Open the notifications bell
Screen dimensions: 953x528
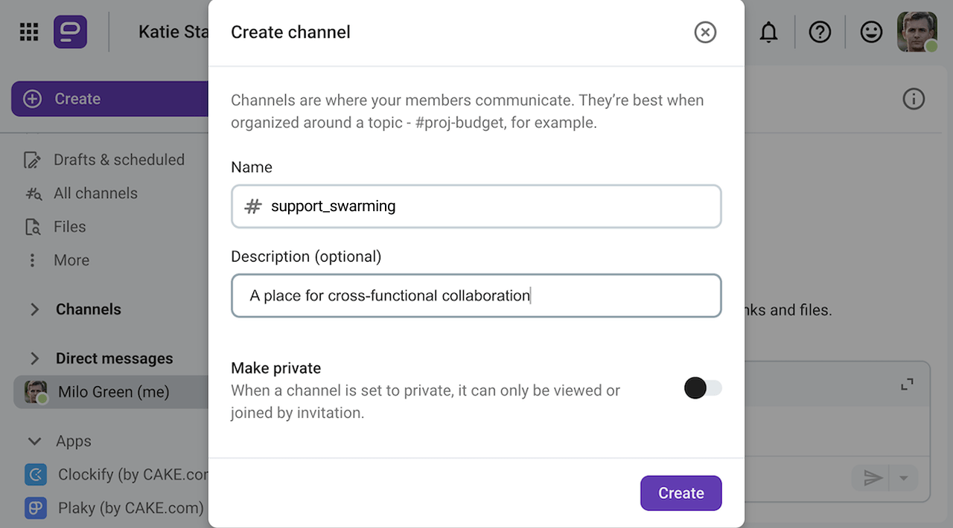click(x=768, y=32)
